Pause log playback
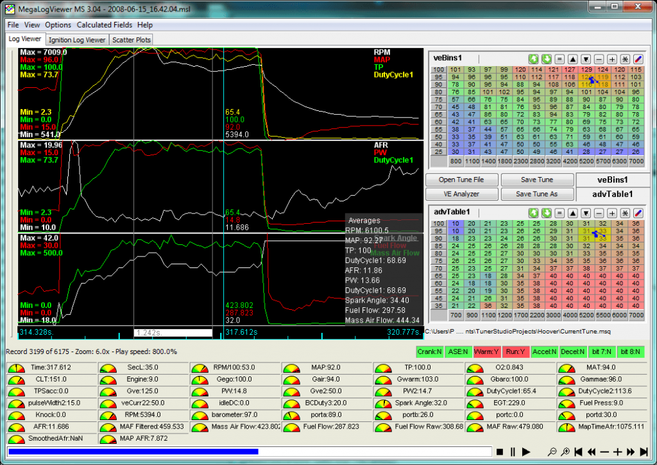657x465 pixels. [513, 452]
